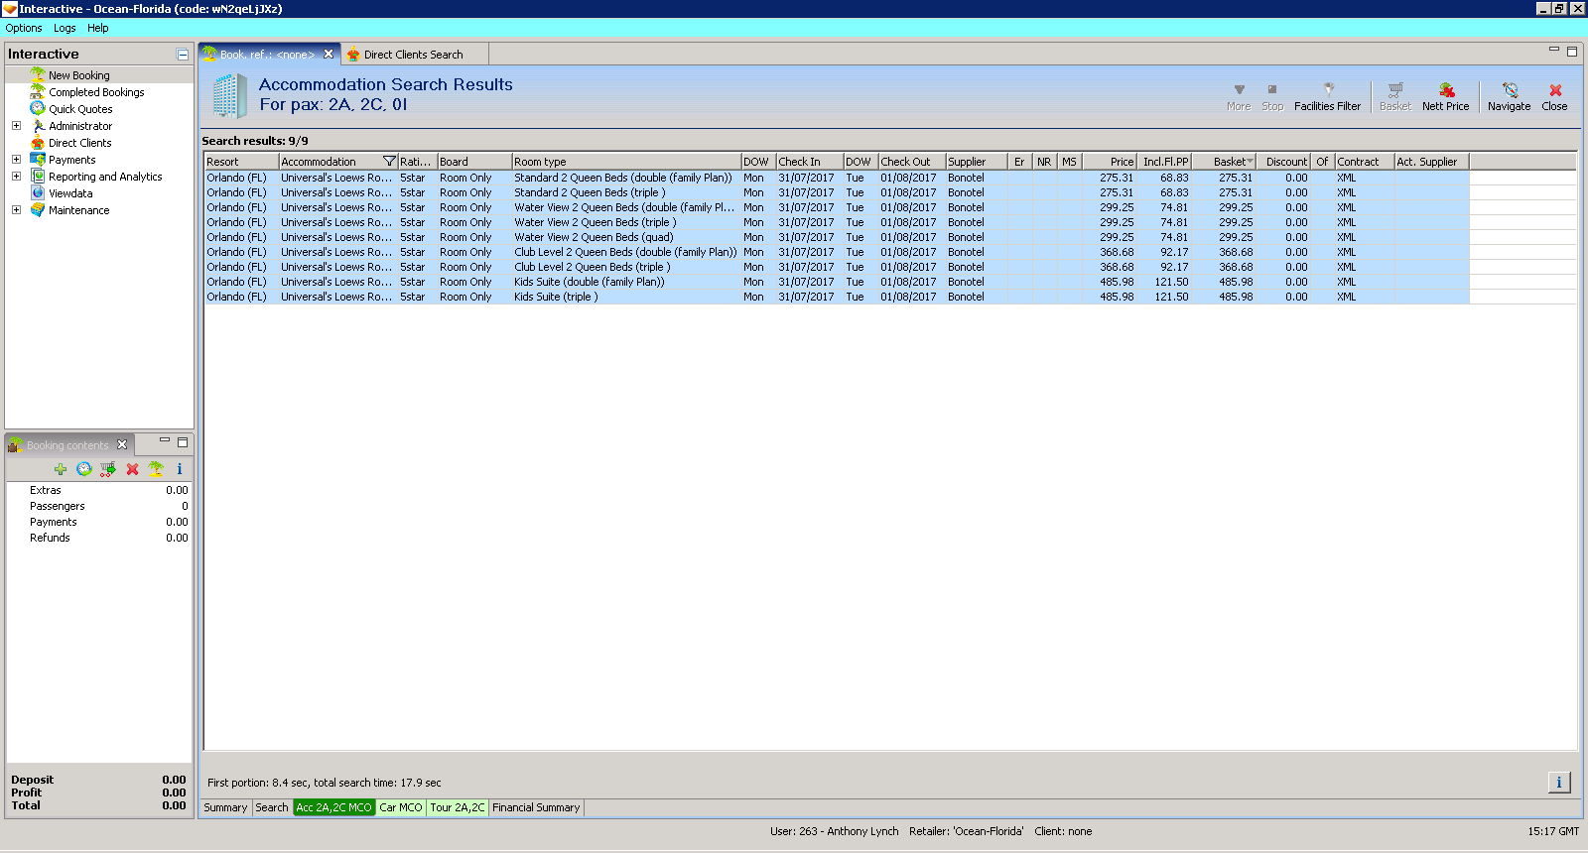
Task: Click the blue info icon in Booking contents
Action: pyautogui.click(x=180, y=469)
